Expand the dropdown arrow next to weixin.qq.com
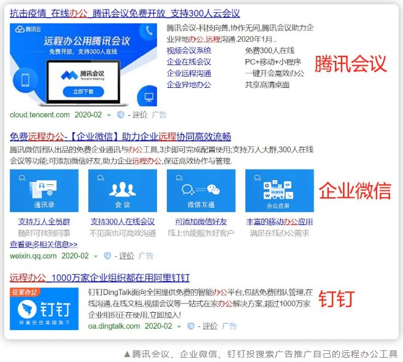 click(96, 256)
